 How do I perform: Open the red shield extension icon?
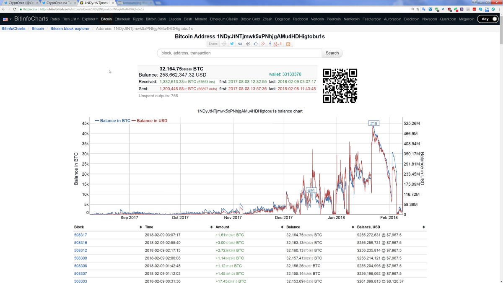[x=449, y=9]
